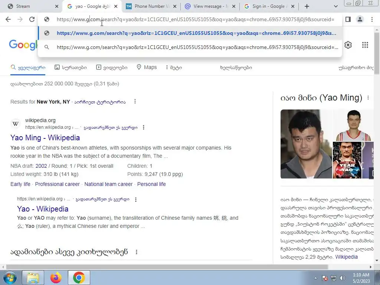Open options dots beside ადამიანები ასევე კითხულობენ
Viewport: 380px width, 285px height.
coord(137,252)
